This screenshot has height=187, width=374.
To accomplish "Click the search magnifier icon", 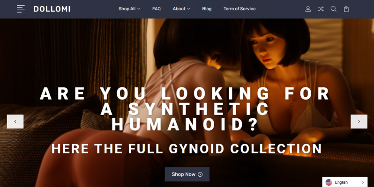I will (333, 9).
